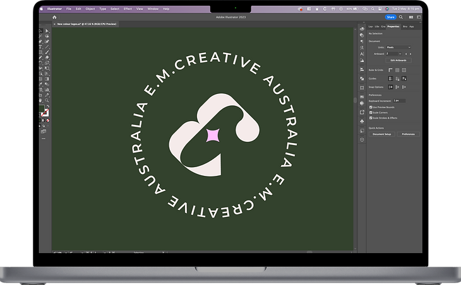The width and height of the screenshot is (461, 285).
Task: Select the Zoom tool
Action: click(47, 100)
